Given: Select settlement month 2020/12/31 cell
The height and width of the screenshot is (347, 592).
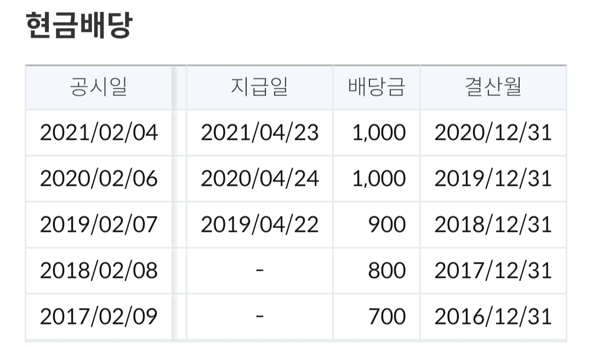Looking at the screenshot, I should tap(493, 133).
